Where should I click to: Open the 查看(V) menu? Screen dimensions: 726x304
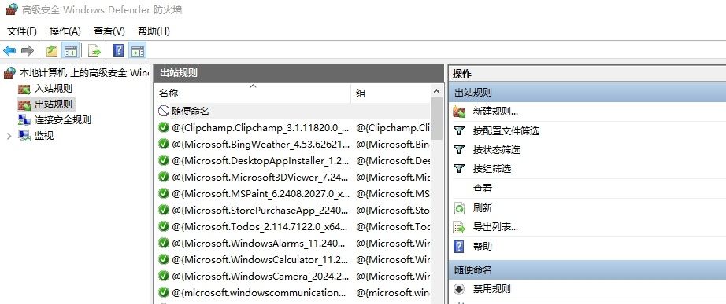tap(109, 31)
